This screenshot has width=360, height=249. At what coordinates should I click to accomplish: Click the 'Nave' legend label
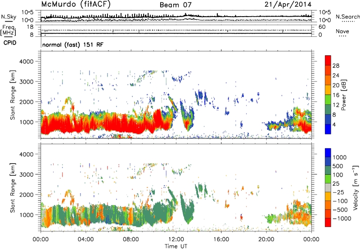(342, 31)
